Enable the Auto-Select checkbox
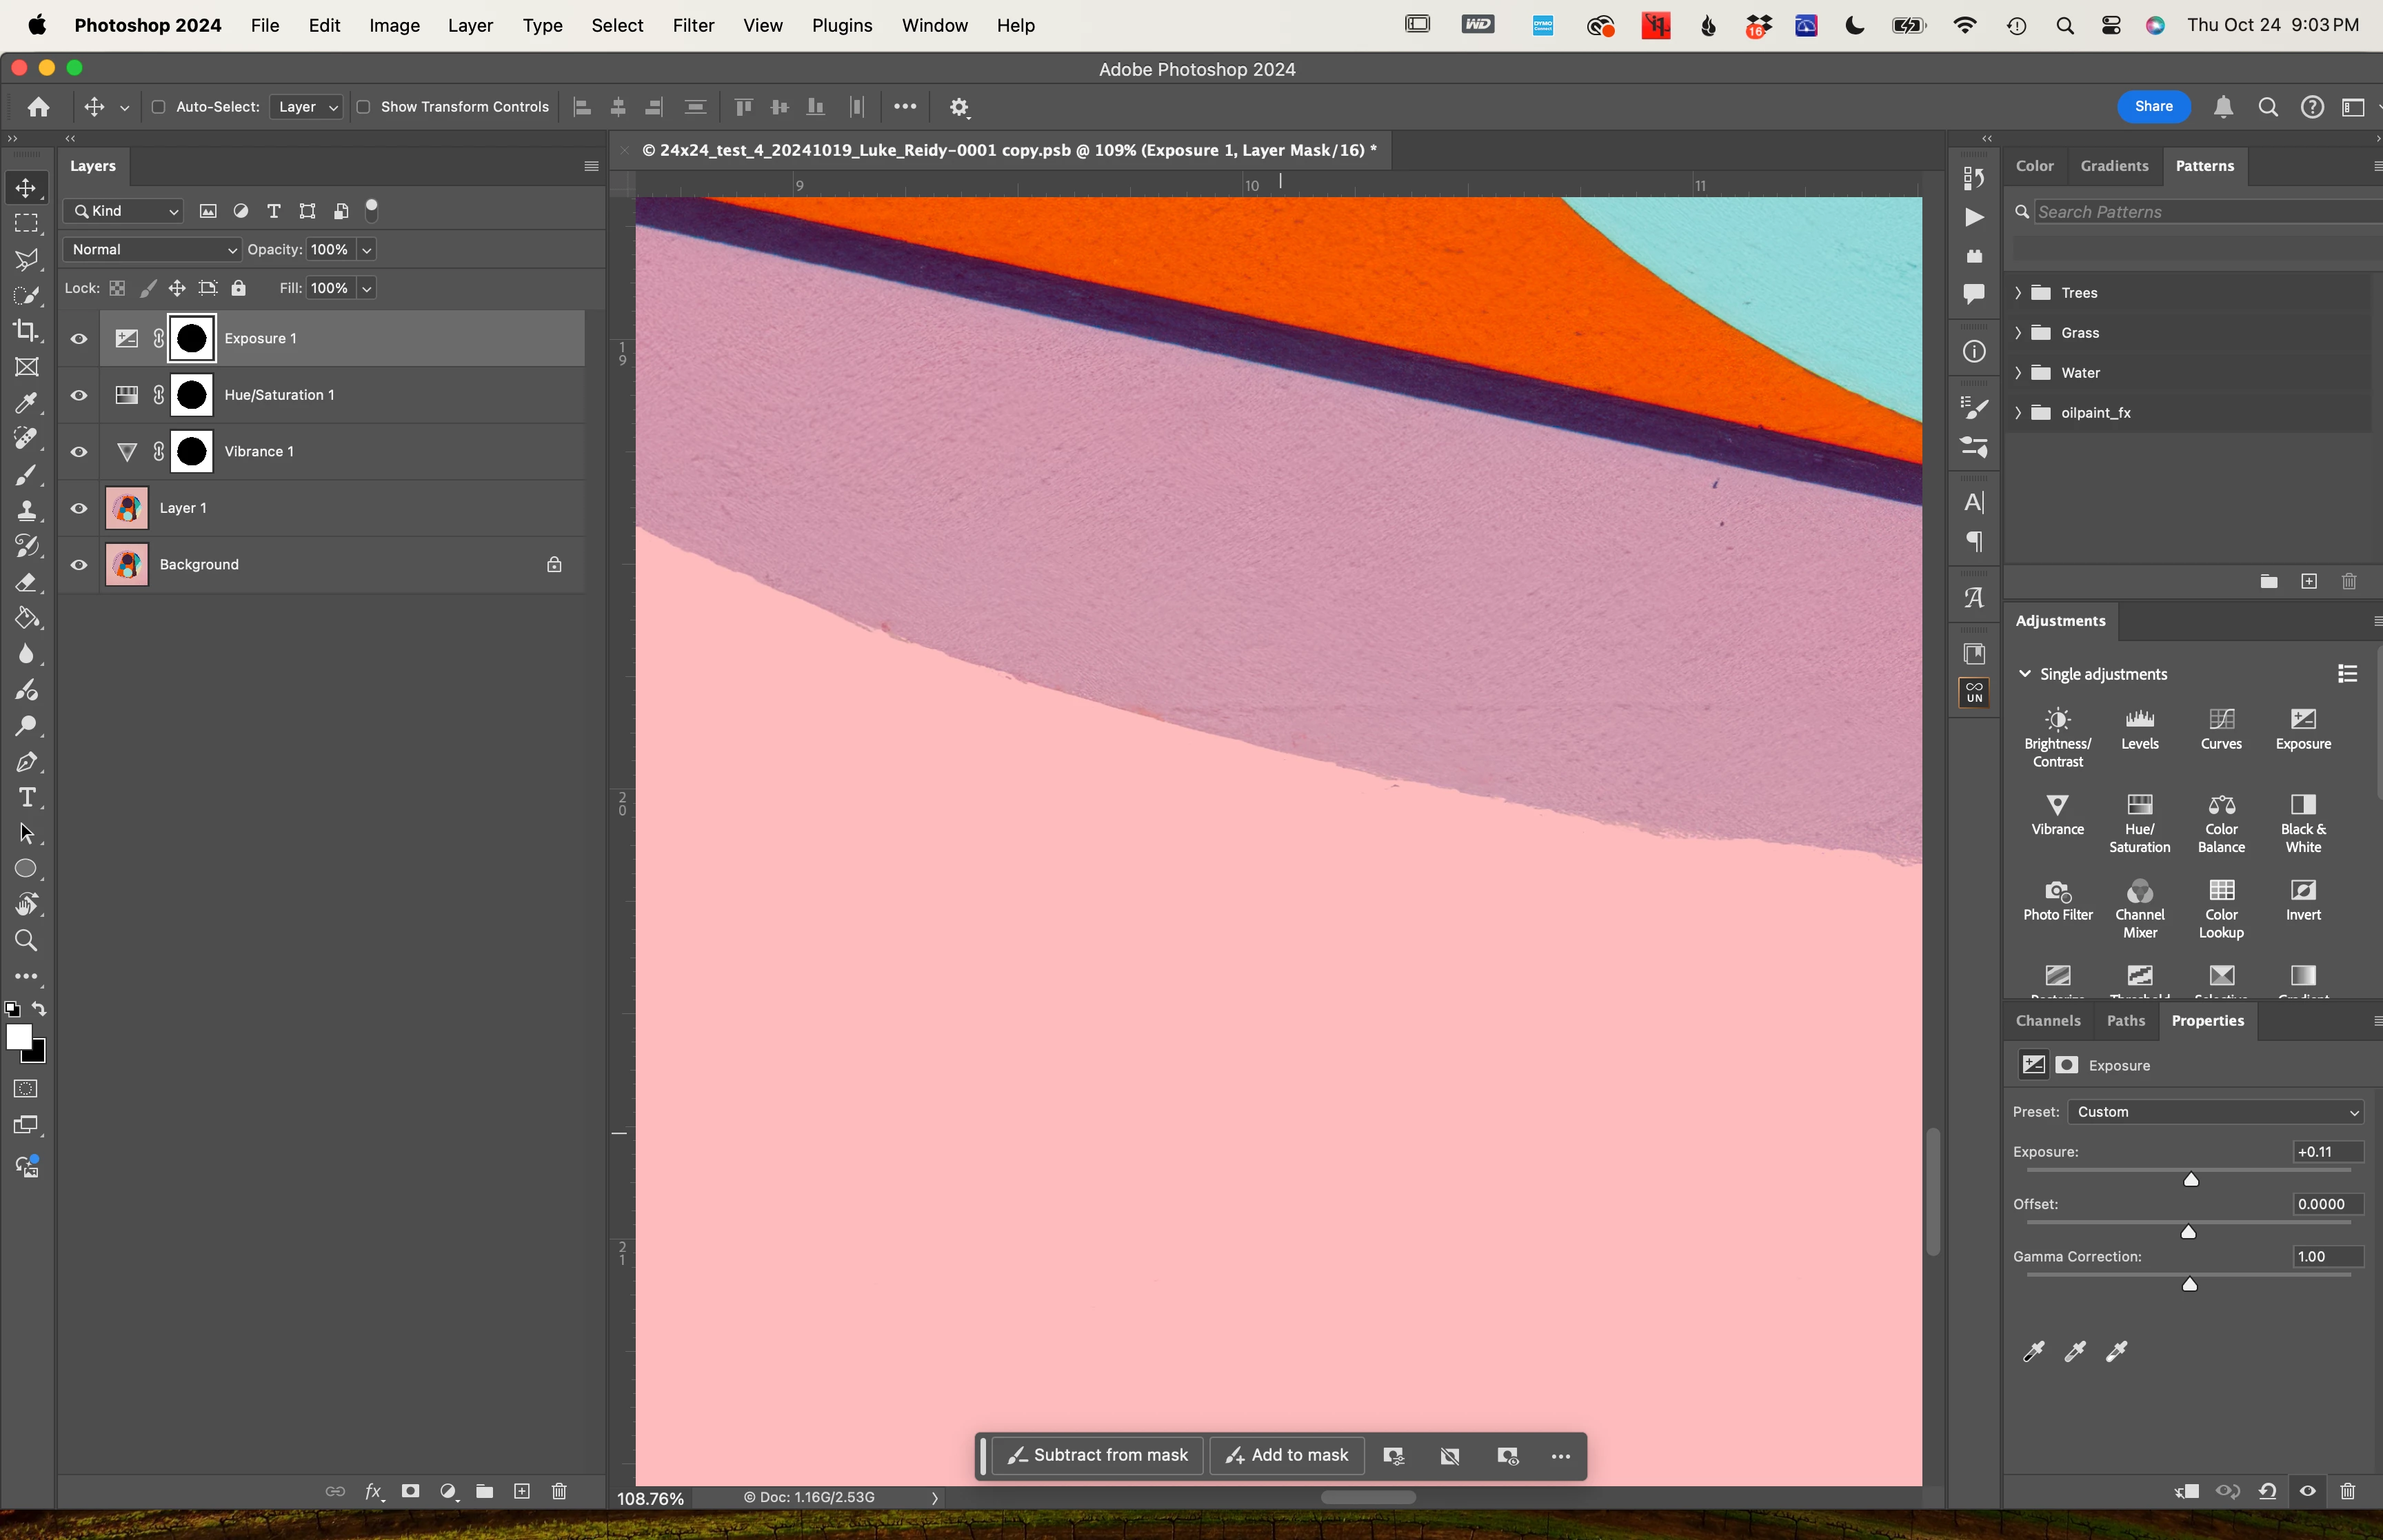Screen dimensions: 2383x1540 pyautogui.click(x=158, y=107)
